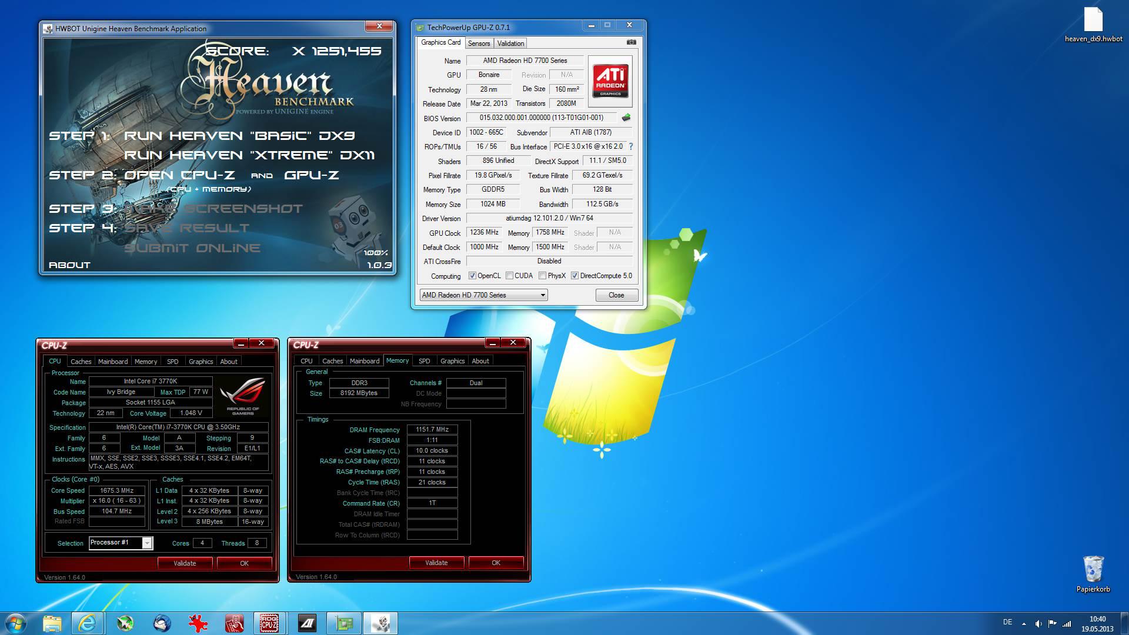Click the network signal tray icon
1129x635 pixels.
pos(1067,624)
